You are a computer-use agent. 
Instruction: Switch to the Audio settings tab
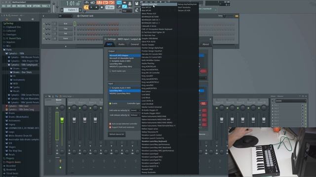[x=121, y=44]
